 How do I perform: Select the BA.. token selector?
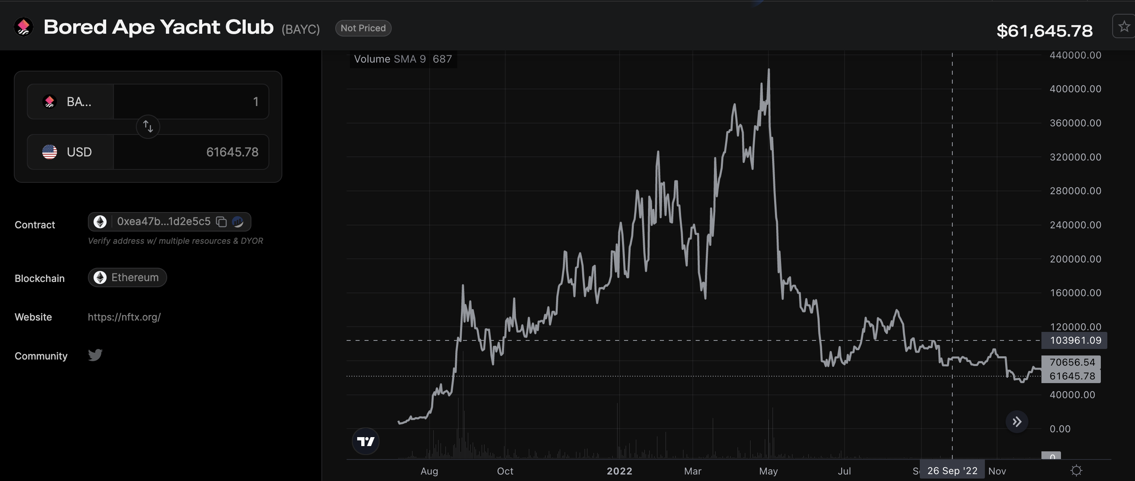click(x=70, y=102)
